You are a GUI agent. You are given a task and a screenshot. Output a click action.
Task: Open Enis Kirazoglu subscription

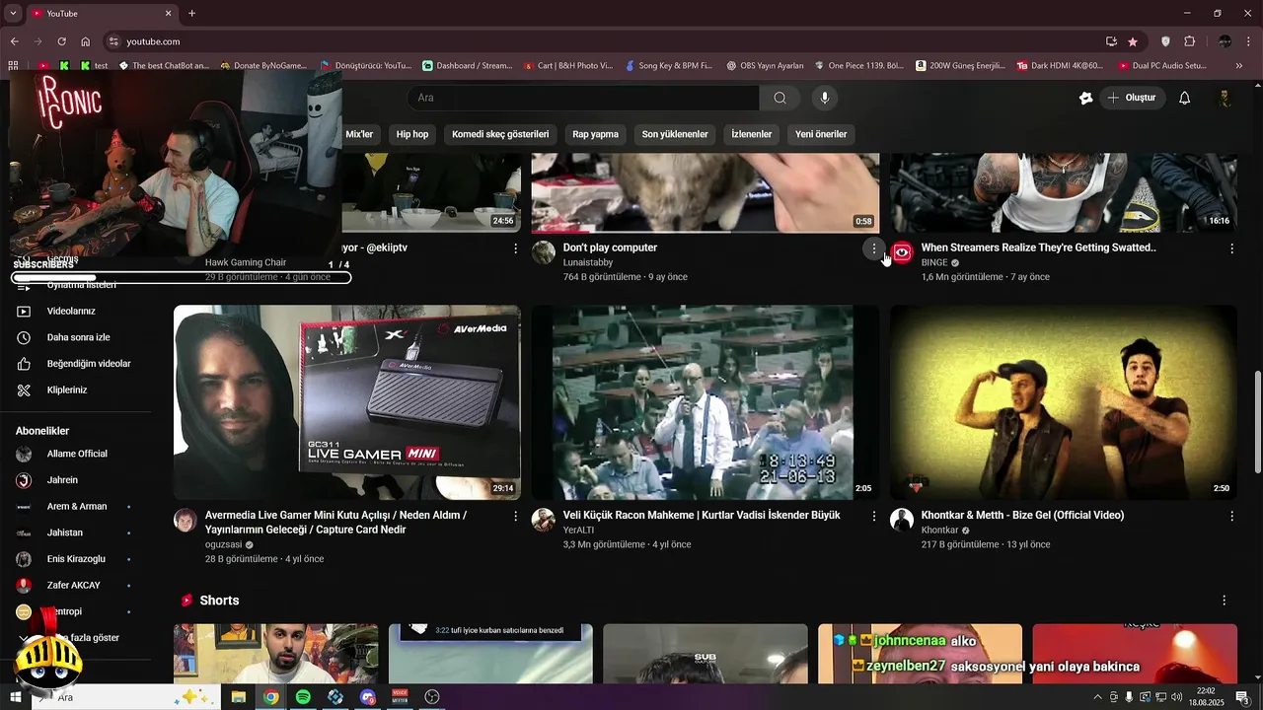(75, 559)
